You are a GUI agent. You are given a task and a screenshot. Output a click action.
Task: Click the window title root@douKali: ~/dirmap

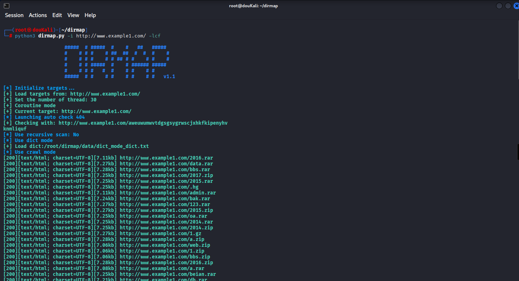253,6
